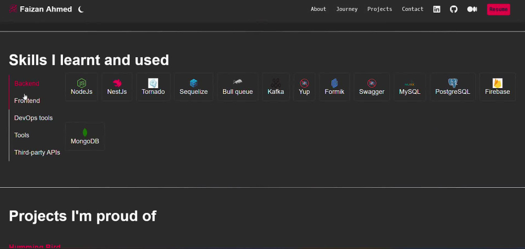Click the "Projects I'm proud of" heading
This screenshot has height=249, width=525.
(82, 216)
